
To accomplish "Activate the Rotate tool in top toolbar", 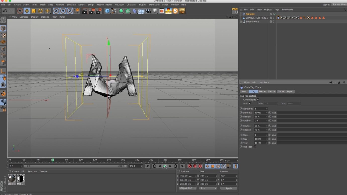I will pos(40,11).
